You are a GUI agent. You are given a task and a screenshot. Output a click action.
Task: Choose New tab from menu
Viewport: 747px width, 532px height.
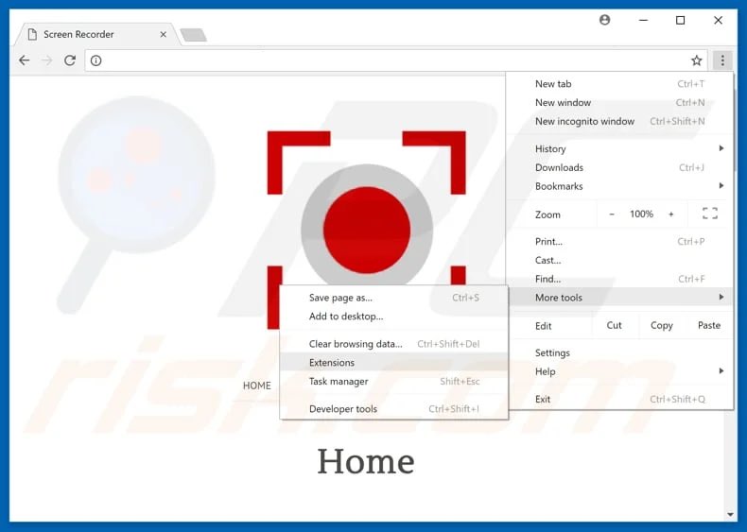[x=619, y=84]
